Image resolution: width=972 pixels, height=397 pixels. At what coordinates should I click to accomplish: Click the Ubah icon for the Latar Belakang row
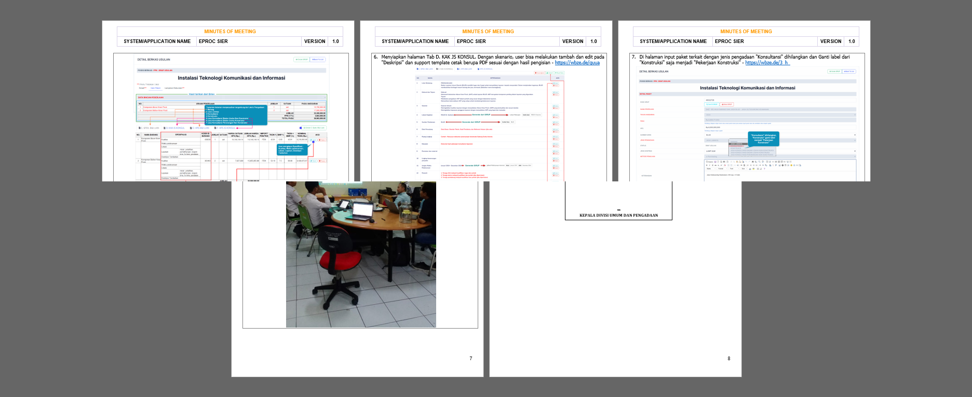556,82
